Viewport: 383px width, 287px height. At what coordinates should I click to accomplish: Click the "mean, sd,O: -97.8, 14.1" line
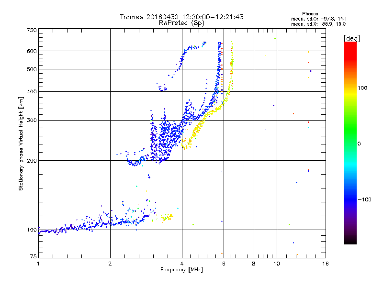(x=319, y=19)
